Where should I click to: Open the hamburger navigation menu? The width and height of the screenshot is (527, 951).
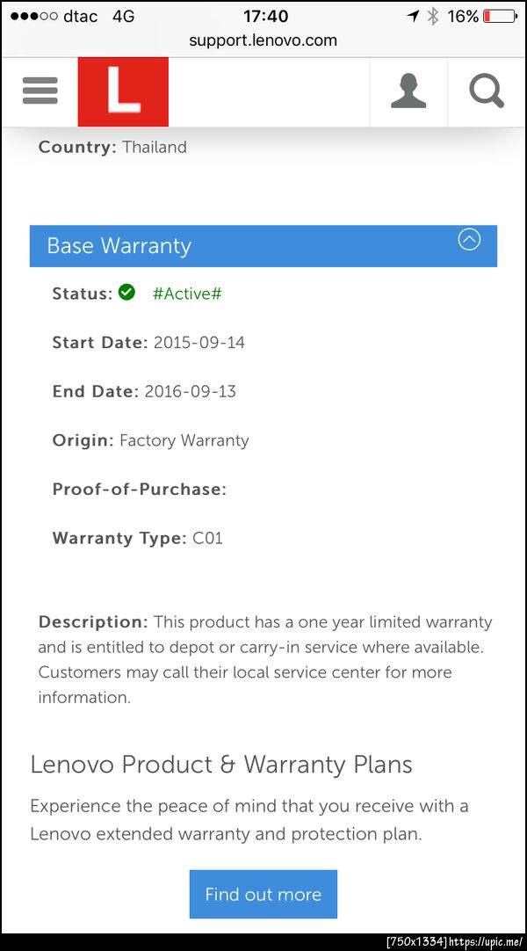point(40,91)
